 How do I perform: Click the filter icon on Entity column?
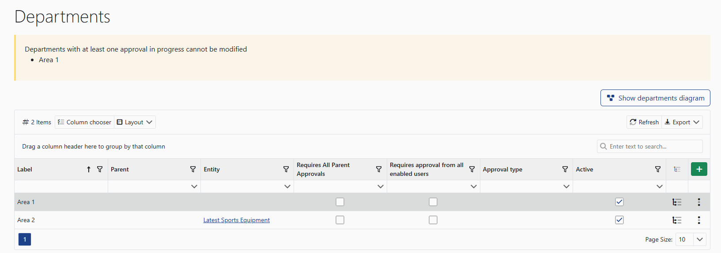point(286,169)
